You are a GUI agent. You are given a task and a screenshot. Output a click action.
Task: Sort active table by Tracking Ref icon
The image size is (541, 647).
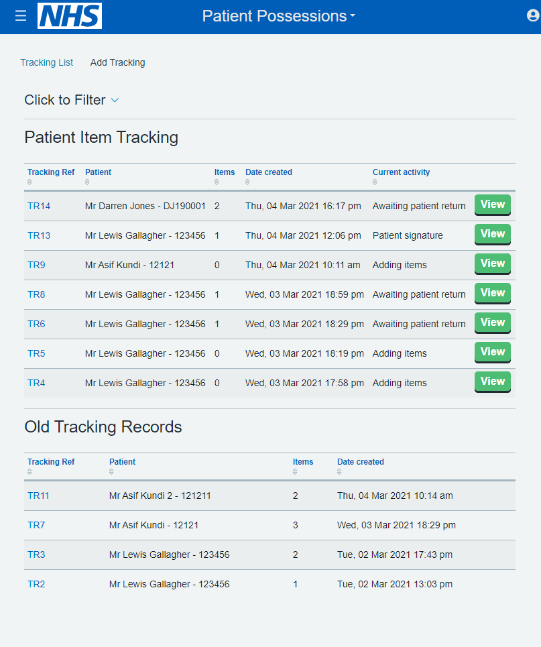pyautogui.click(x=29, y=182)
